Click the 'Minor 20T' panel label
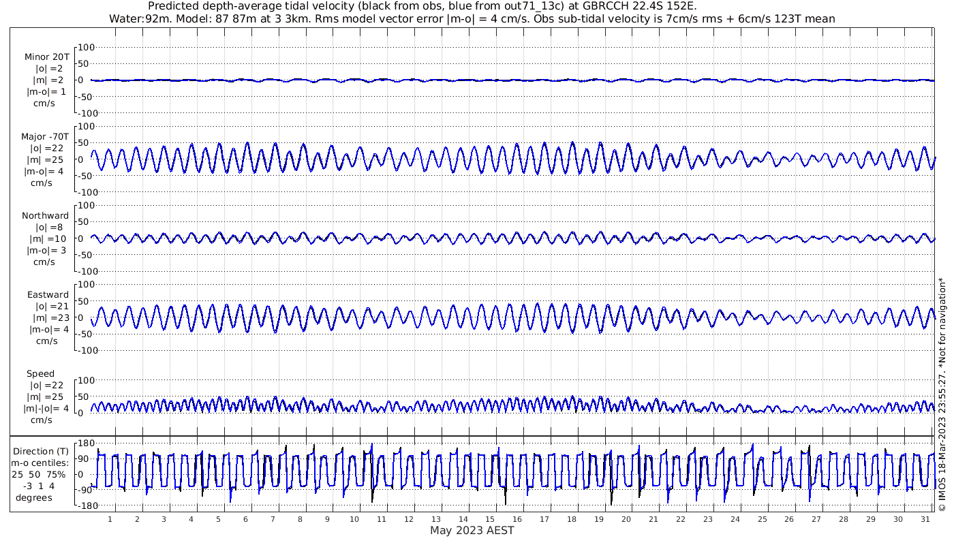 (46, 57)
